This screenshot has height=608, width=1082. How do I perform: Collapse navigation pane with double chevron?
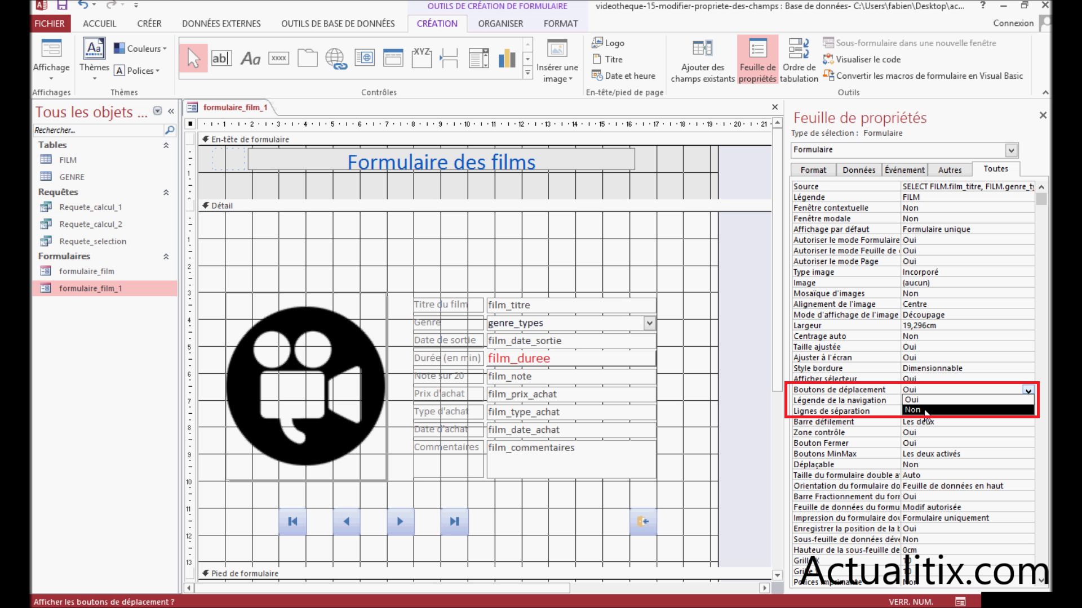click(171, 111)
